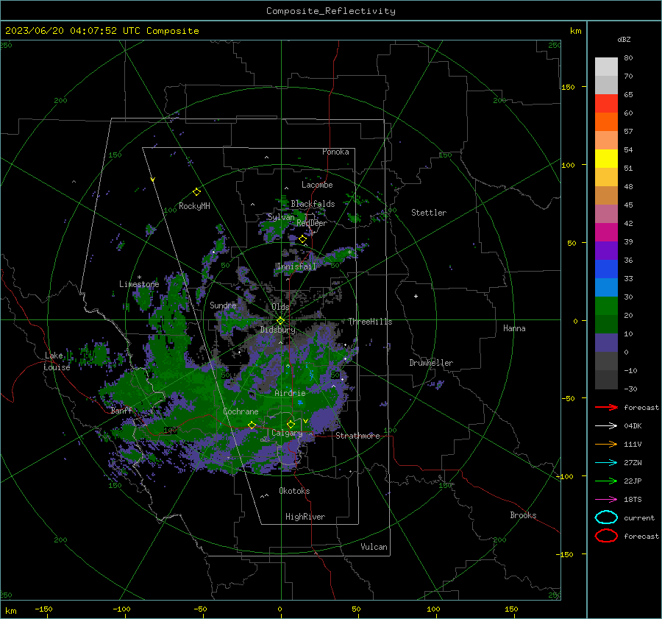This screenshot has height=619, width=662.
Task: Click the ThreeHills label
Action: pyautogui.click(x=370, y=322)
